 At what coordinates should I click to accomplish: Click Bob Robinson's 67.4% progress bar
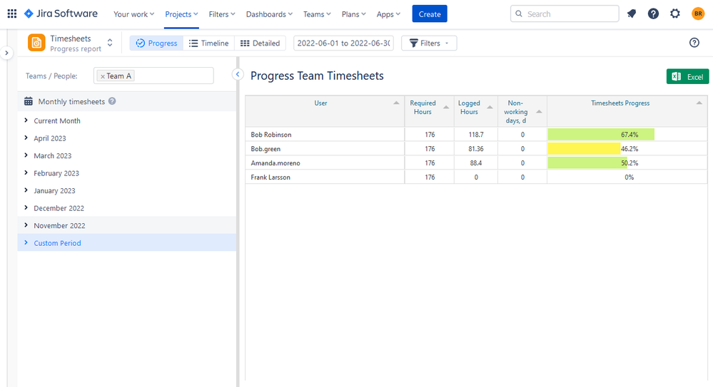601,135
